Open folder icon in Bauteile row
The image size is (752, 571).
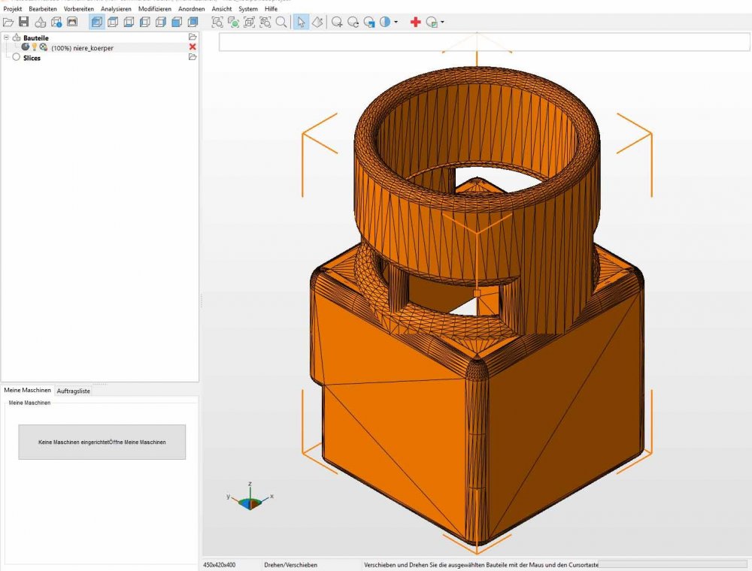coord(193,37)
